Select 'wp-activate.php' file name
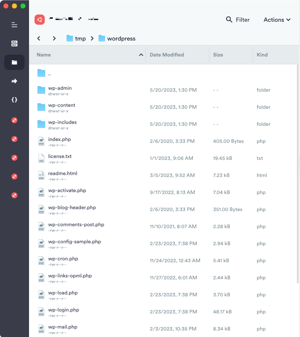 coord(67,190)
